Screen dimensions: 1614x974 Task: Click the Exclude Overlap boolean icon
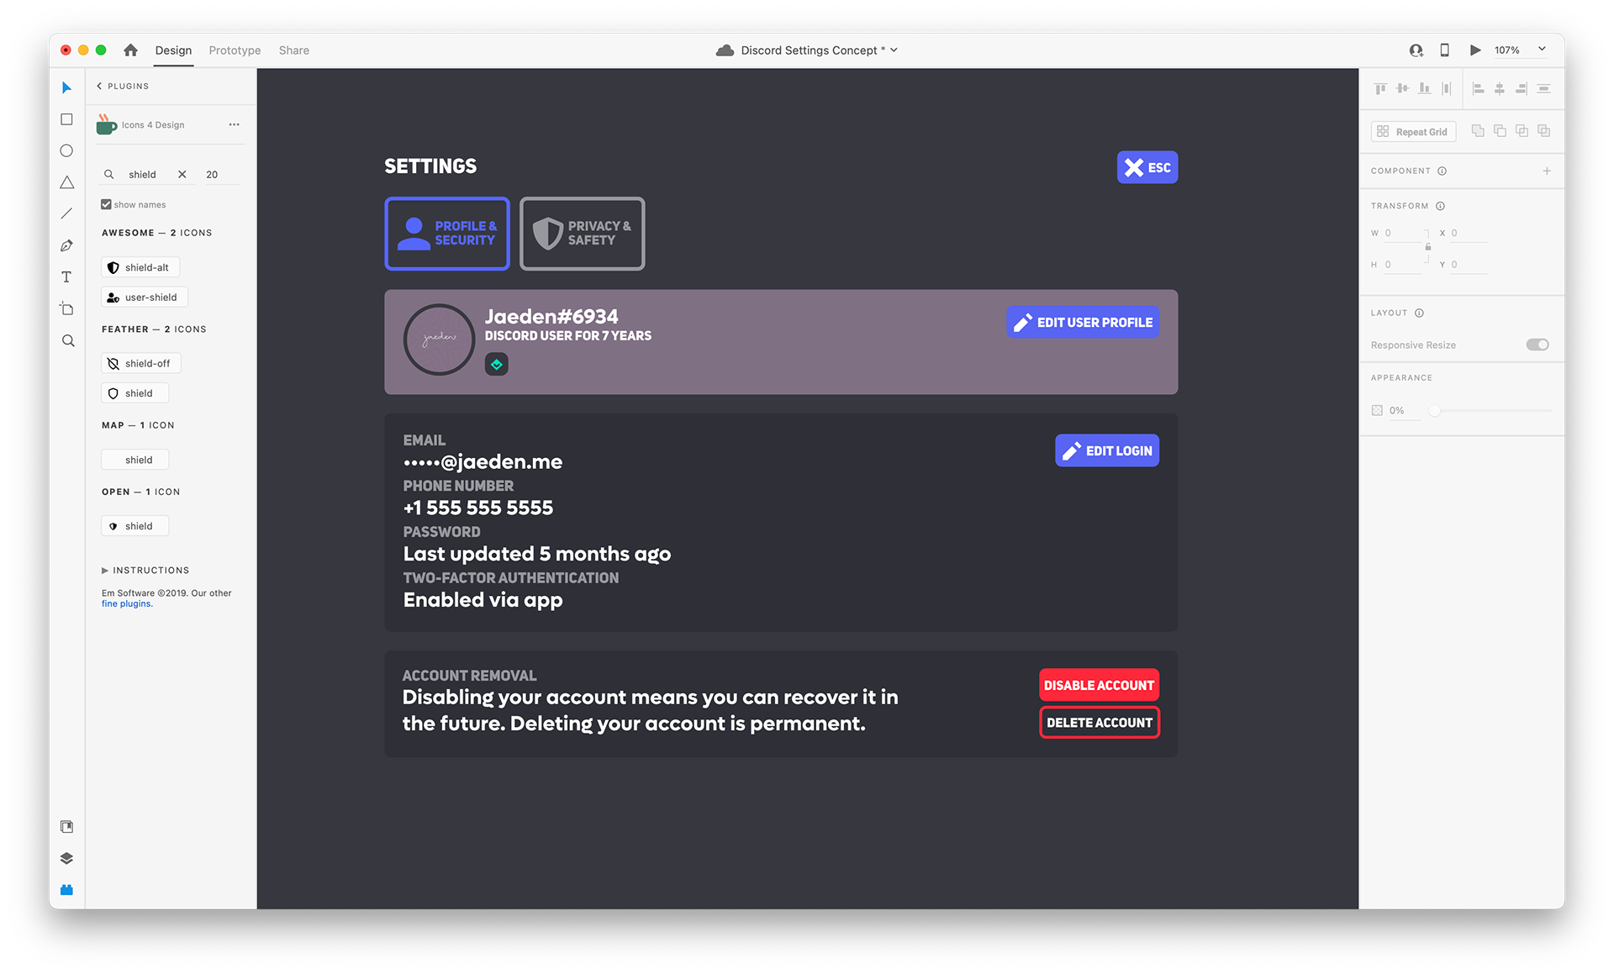point(1543,130)
